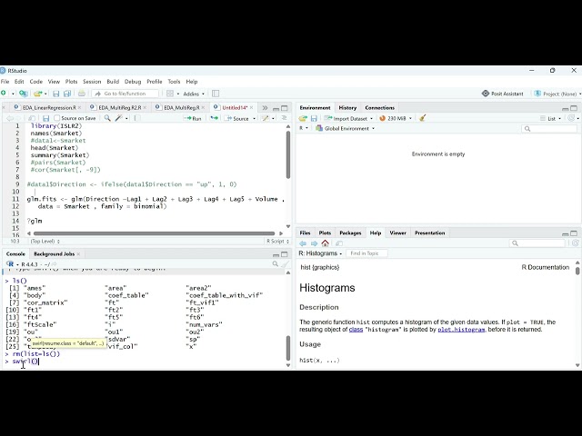Switch to the EDA_LinearRegression.R tab
582x436 pixels.
pyautogui.click(x=49, y=107)
